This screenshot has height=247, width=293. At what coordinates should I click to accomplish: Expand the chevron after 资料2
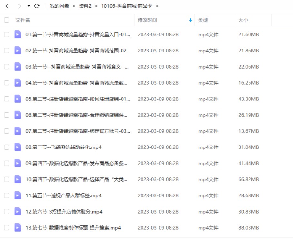[96, 6]
